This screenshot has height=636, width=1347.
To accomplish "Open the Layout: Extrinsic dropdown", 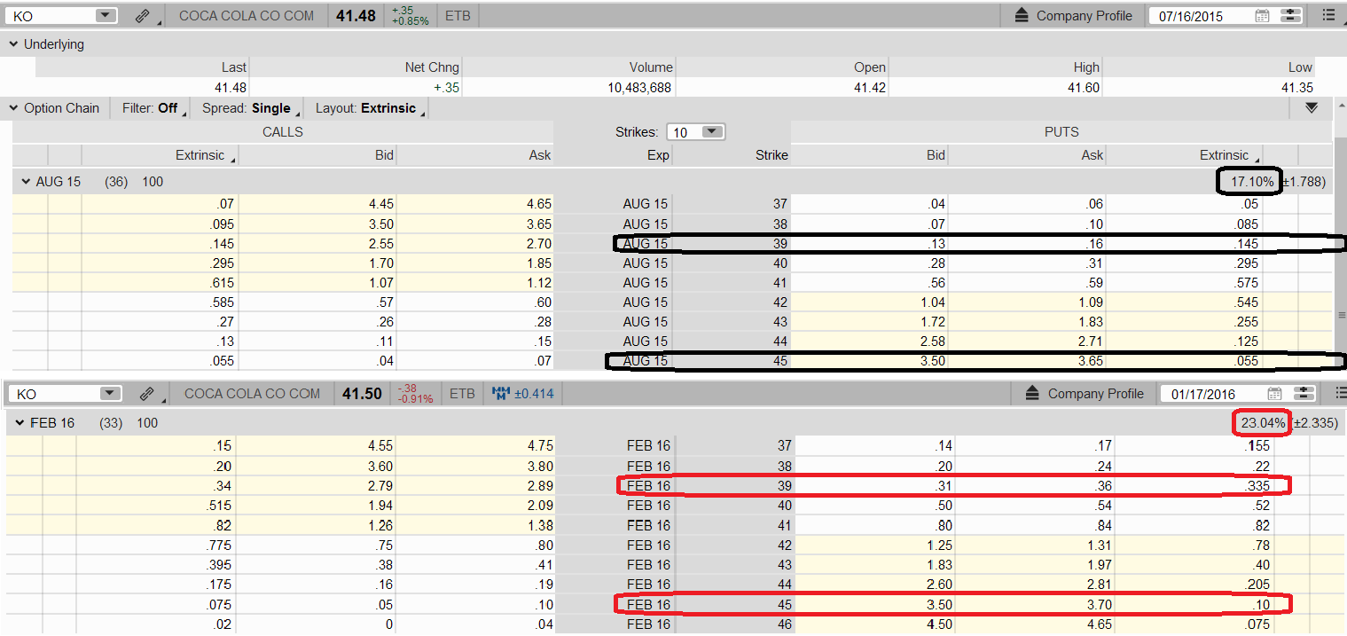I will pos(370,108).
